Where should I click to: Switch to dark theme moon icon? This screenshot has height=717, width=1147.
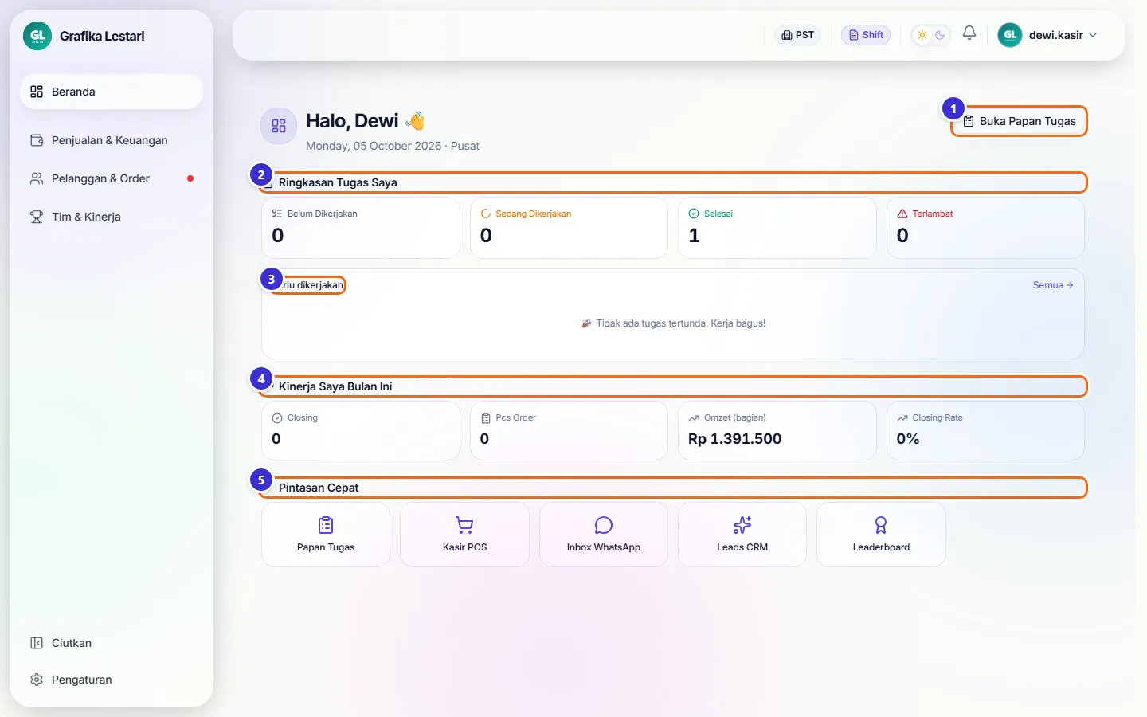click(x=940, y=35)
